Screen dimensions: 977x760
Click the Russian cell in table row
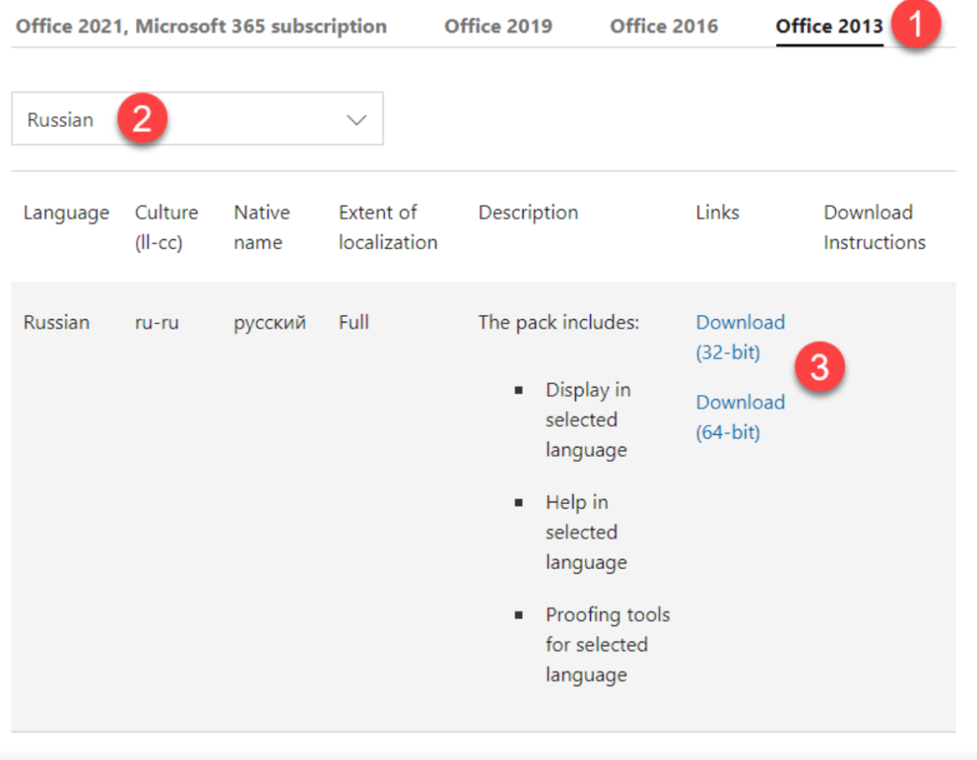coord(56,322)
